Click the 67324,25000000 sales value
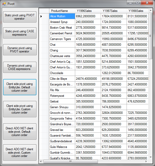Image resolution: width=155 pixels, height=166 pixels. [137, 79]
